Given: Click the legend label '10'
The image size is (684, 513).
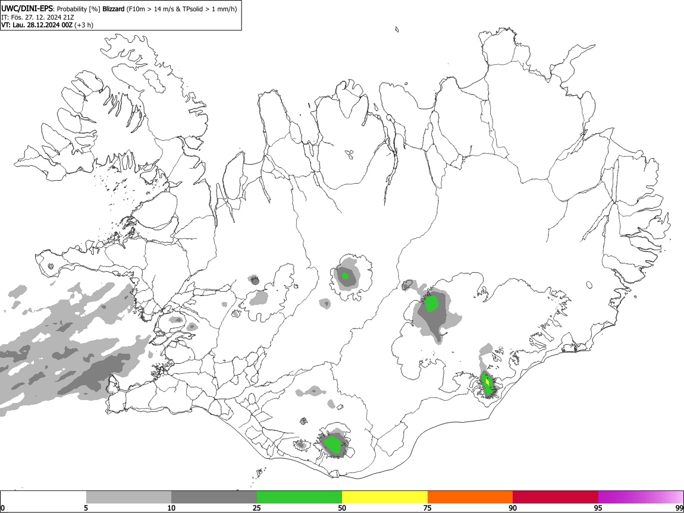Looking at the screenshot, I should (171, 508).
